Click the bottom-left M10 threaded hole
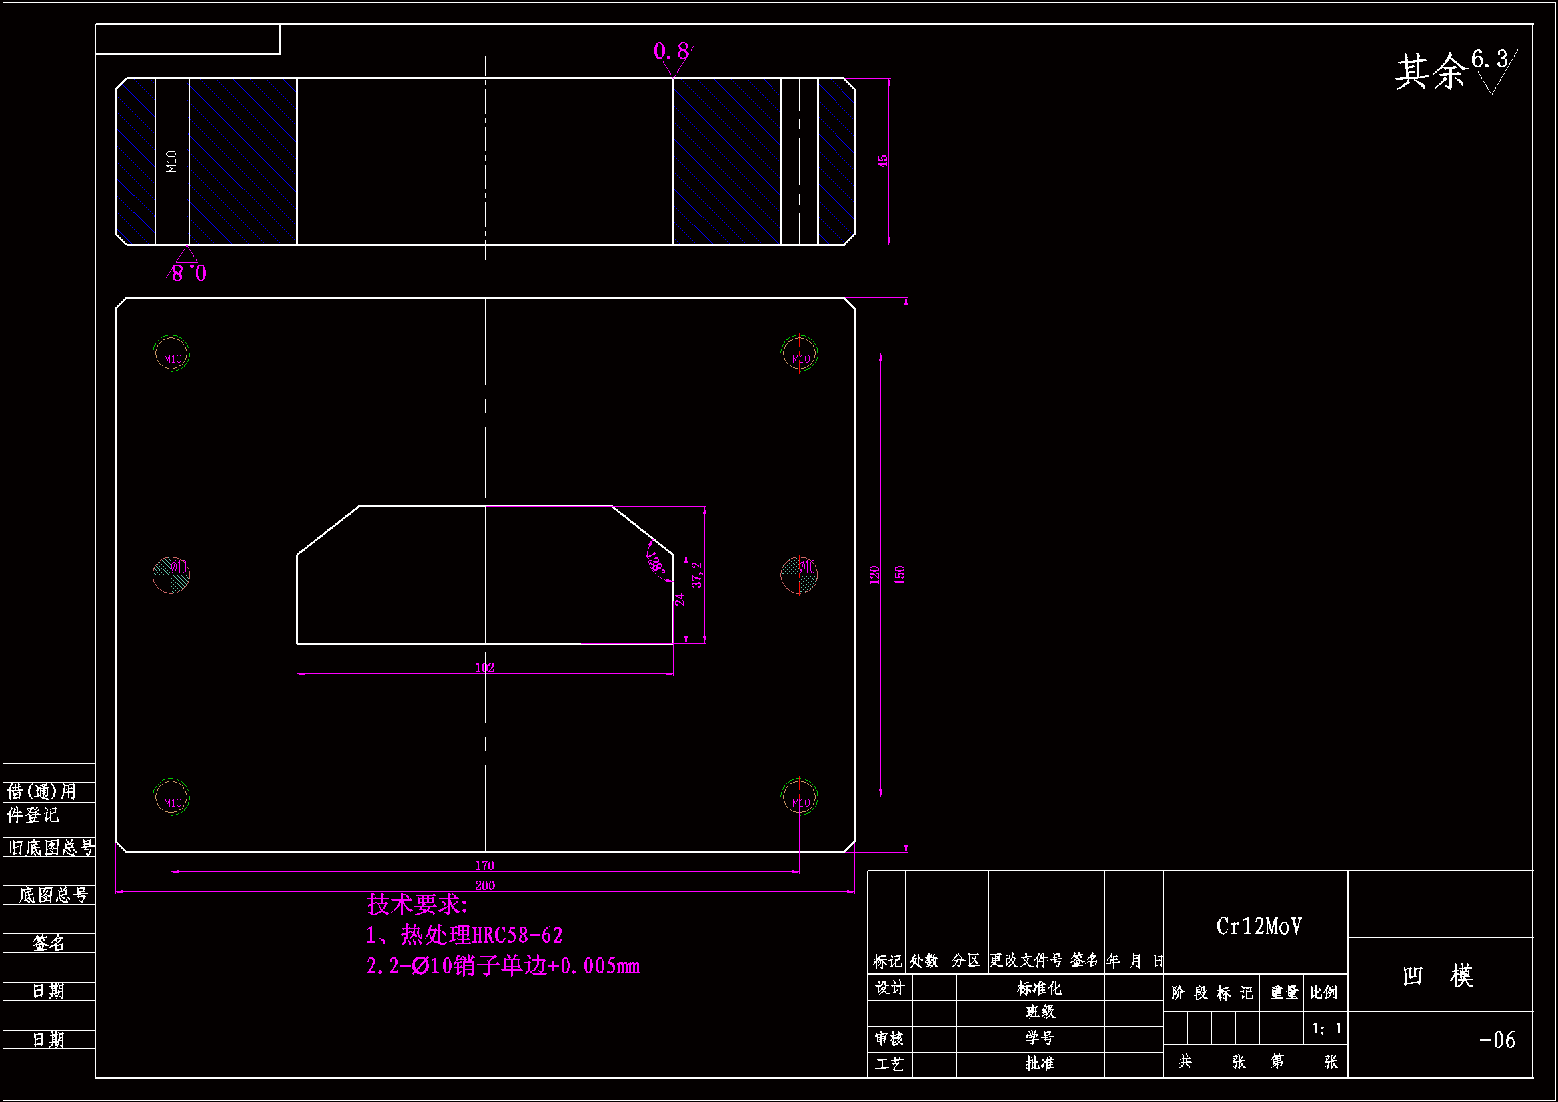 [171, 797]
